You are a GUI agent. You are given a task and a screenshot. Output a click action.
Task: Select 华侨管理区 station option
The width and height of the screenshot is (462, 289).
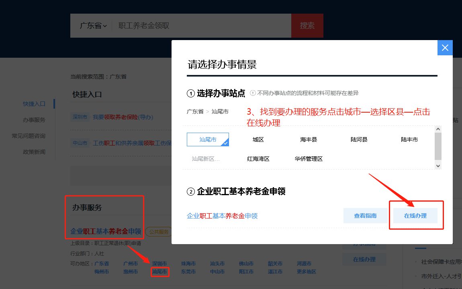tap(309, 159)
